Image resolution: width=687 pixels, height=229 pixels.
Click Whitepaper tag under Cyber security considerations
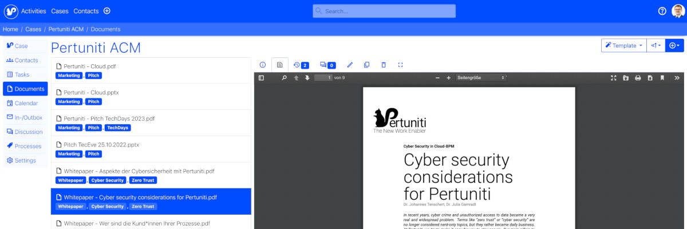coord(70,206)
